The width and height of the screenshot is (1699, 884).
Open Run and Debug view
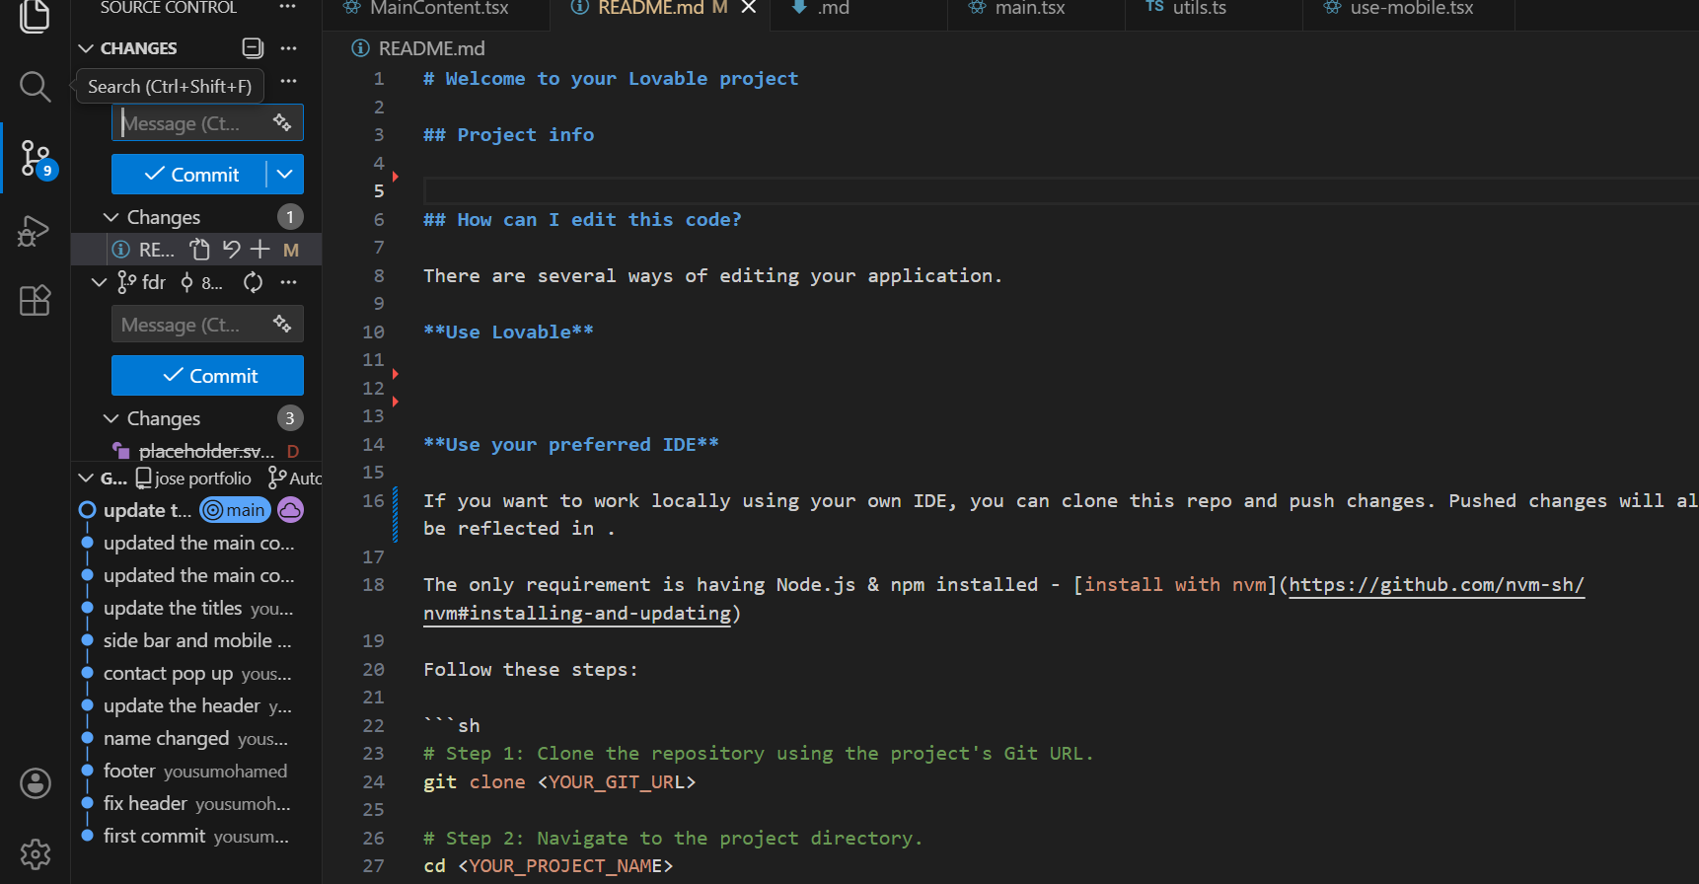pos(35,231)
